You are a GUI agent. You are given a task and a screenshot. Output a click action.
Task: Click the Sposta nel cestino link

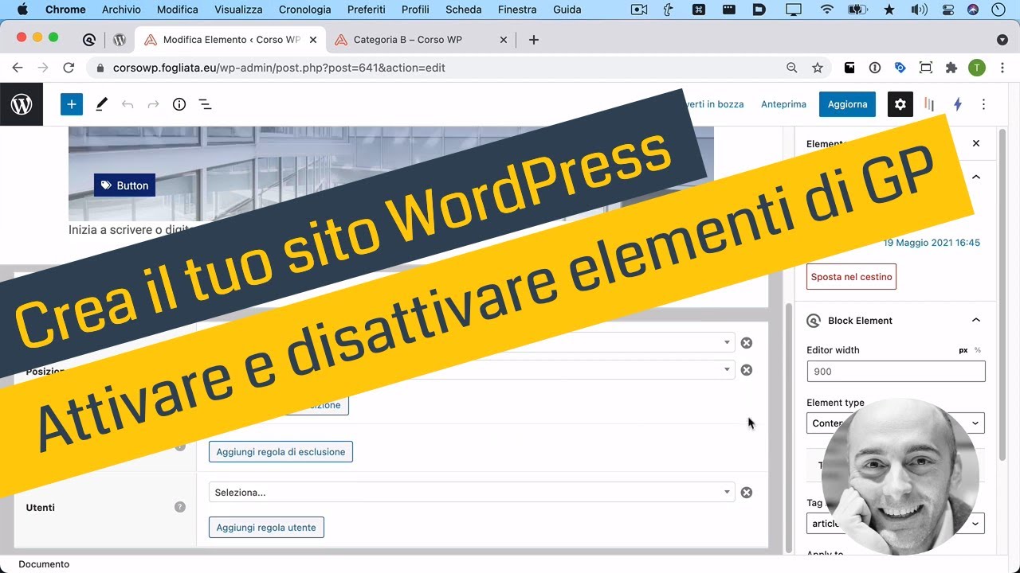pyautogui.click(x=851, y=276)
